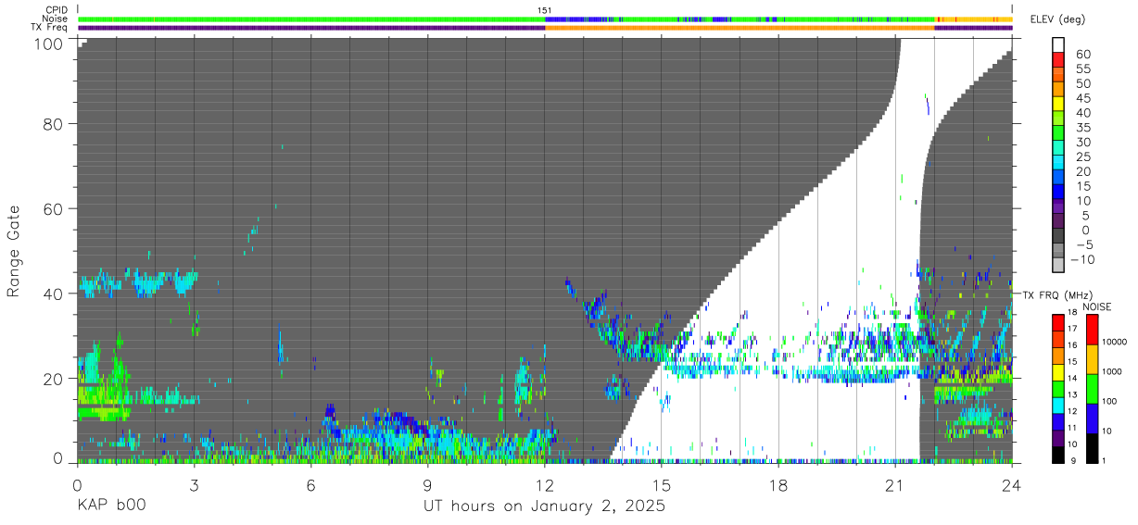Click the 60 label on ELEV color bar
This screenshot has height=525, width=1138.
point(1081,55)
